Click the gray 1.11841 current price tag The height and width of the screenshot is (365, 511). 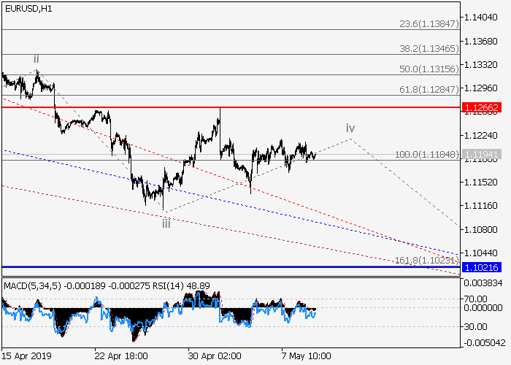[481, 155]
